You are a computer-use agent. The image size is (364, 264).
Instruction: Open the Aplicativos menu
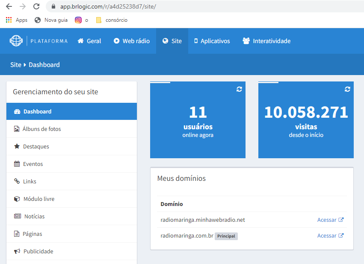click(212, 41)
